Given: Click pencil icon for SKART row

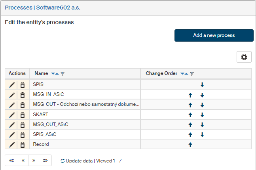Looking at the screenshot, I should pyautogui.click(x=12, y=115).
